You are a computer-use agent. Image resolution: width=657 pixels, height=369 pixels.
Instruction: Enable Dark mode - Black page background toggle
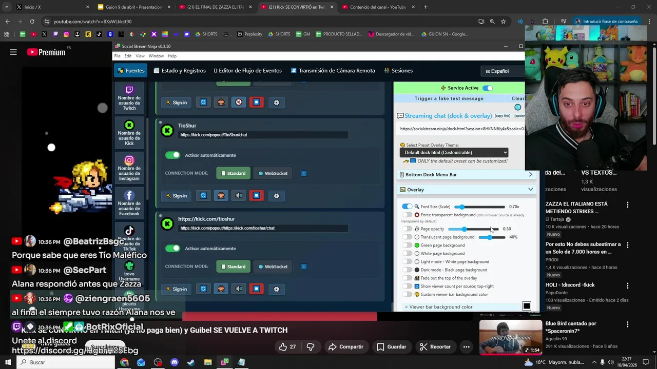tap(407, 270)
